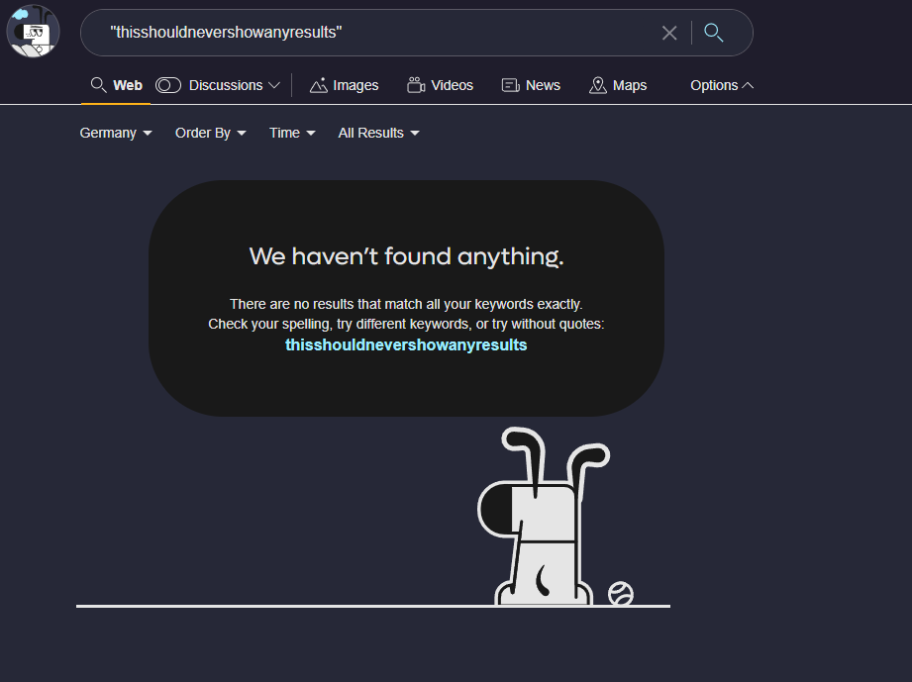This screenshot has width=912, height=682.
Task: Open the Videos search tab
Action: click(x=440, y=85)
